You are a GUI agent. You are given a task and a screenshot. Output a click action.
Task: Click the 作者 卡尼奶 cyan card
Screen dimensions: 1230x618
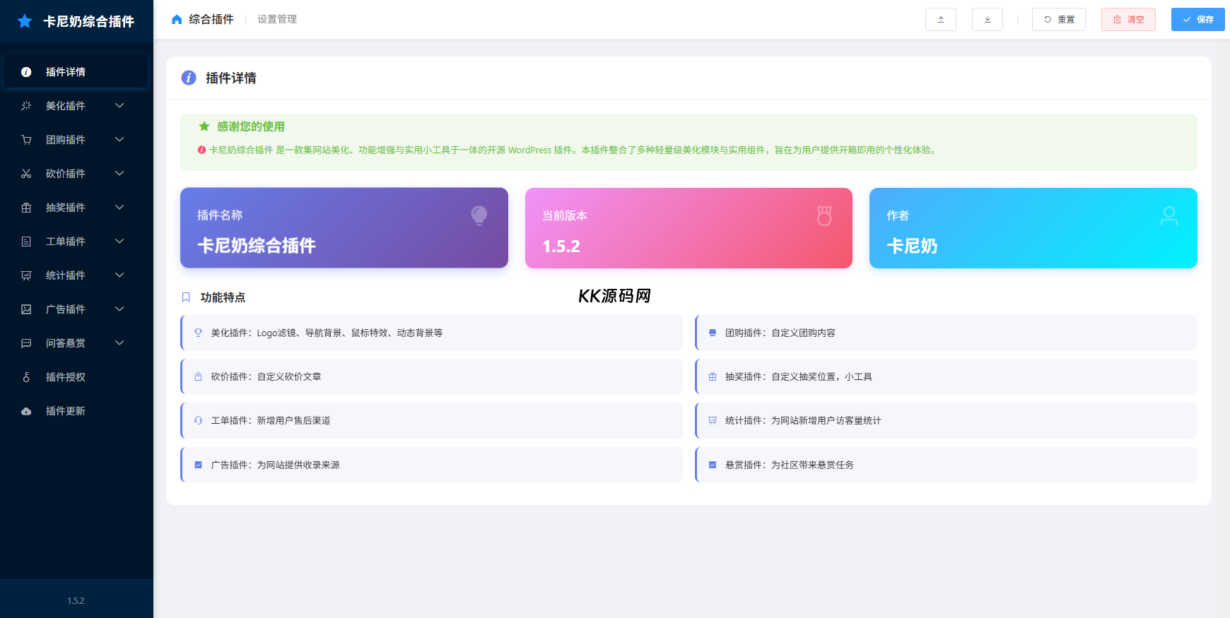1033,227
